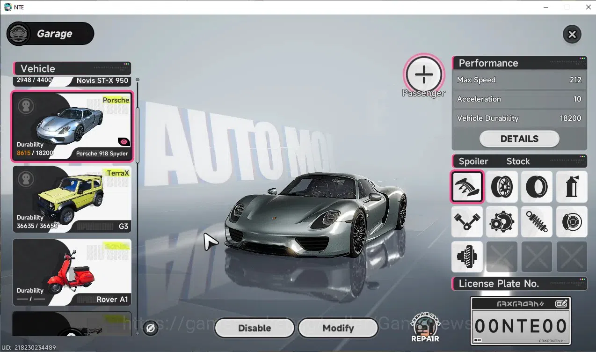596x352 pixels.
Task: Click the Acceleration performance row
Action: tap(519, 99)
